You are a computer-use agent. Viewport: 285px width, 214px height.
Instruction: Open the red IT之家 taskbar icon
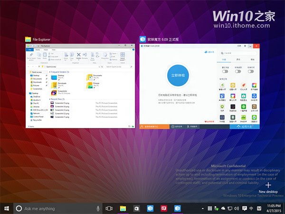[x=164, y=209]
